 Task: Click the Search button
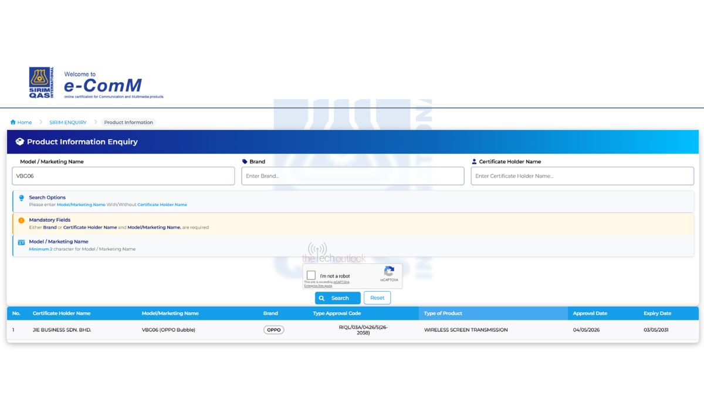(337, 298)
